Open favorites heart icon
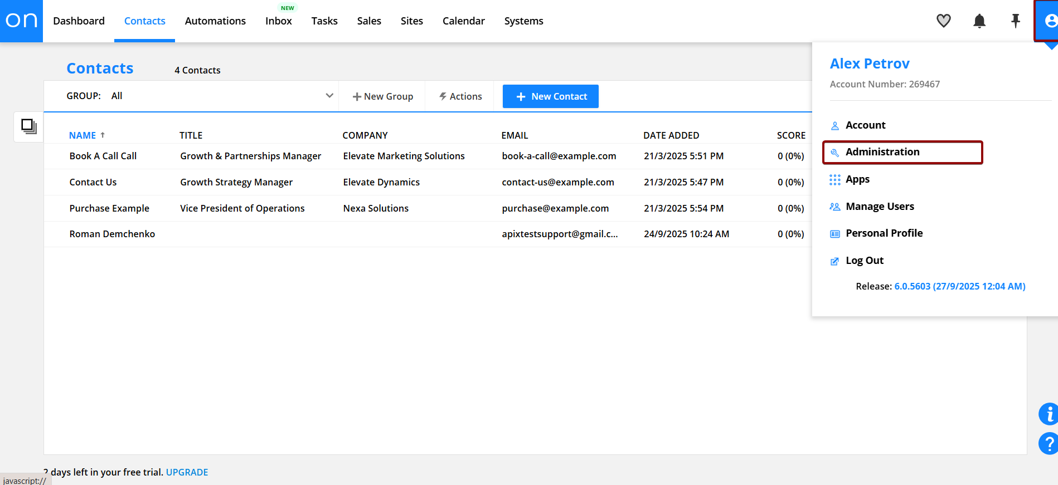The image size is (1058, 485). tap(943, 21)
